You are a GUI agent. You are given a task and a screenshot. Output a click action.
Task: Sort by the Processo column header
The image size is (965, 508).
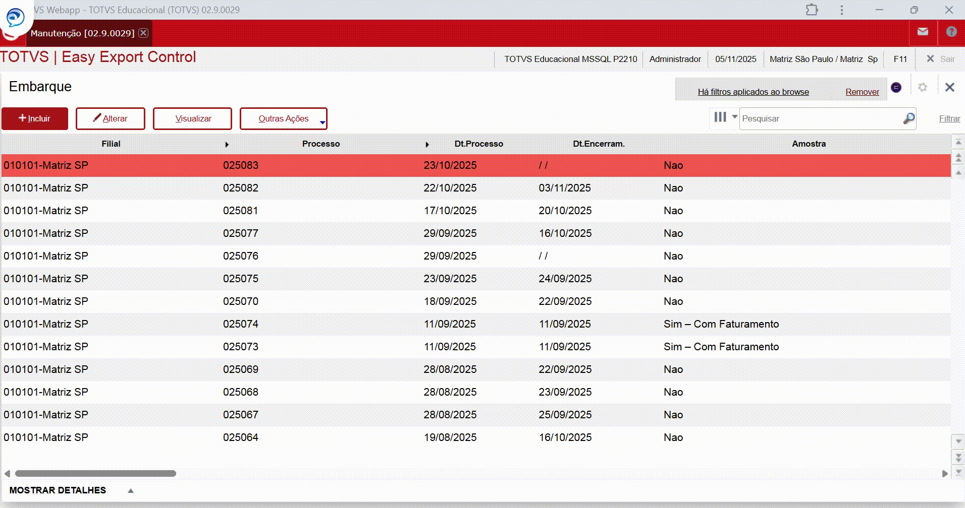(321, 144)
